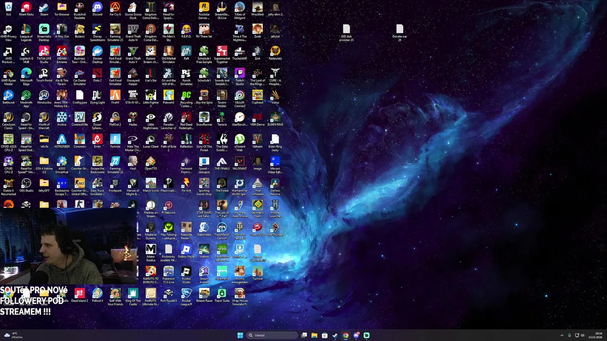The width and height of the screenshot is (607, 341).
Task: Expand hidden system tray icons
Action: 562,335
